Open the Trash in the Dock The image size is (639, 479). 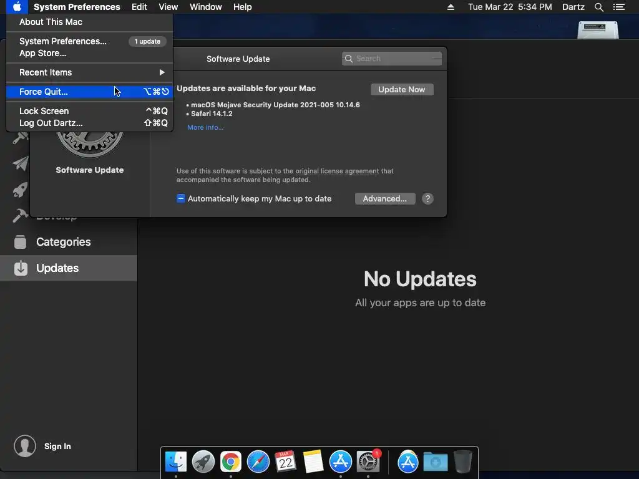click(463, 462)
